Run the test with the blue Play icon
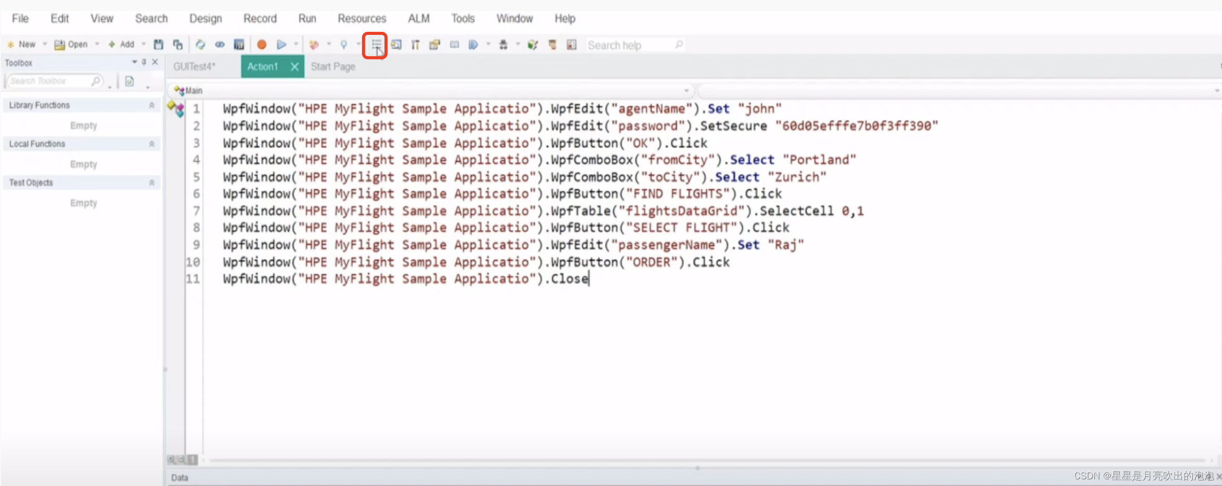This screenshot has height=486, width=1222. pyautogui.click(x=281, y=45)
